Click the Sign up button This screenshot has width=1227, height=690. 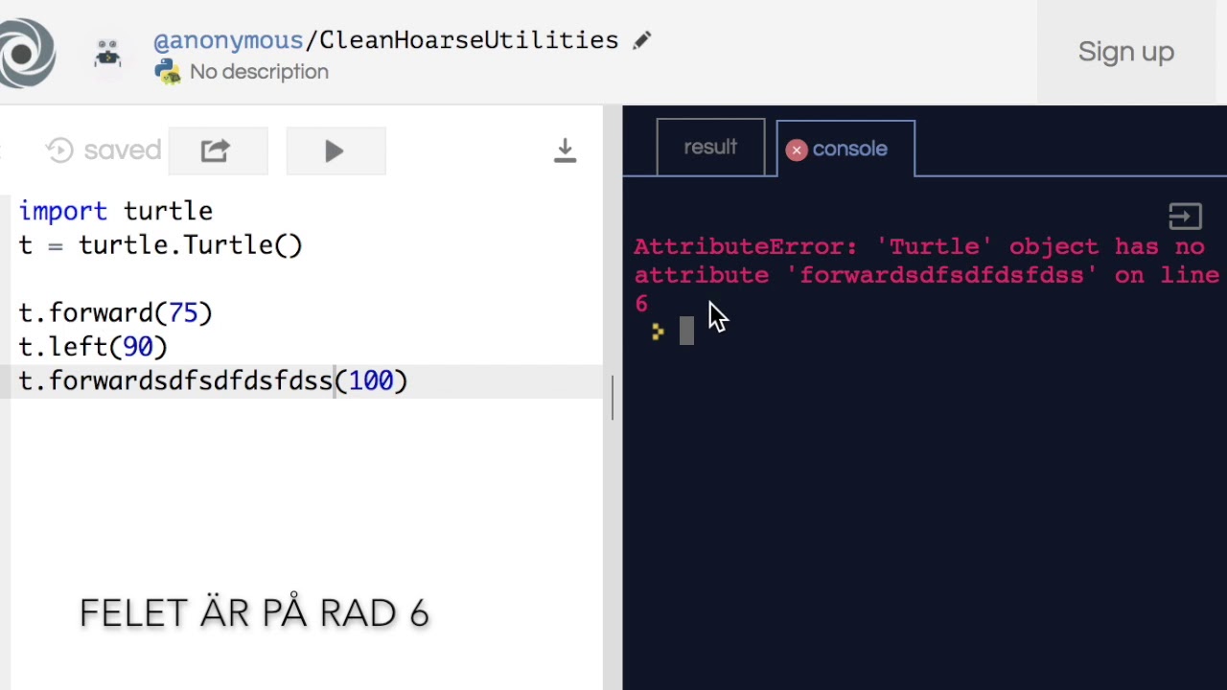click(1125, 52)
